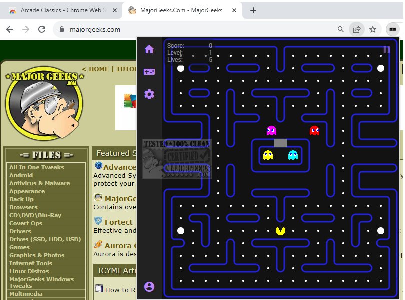Open the CD\DVD\Blu-Ray category
This screenshot has height=300, width=405.
(x=46, y=215)
